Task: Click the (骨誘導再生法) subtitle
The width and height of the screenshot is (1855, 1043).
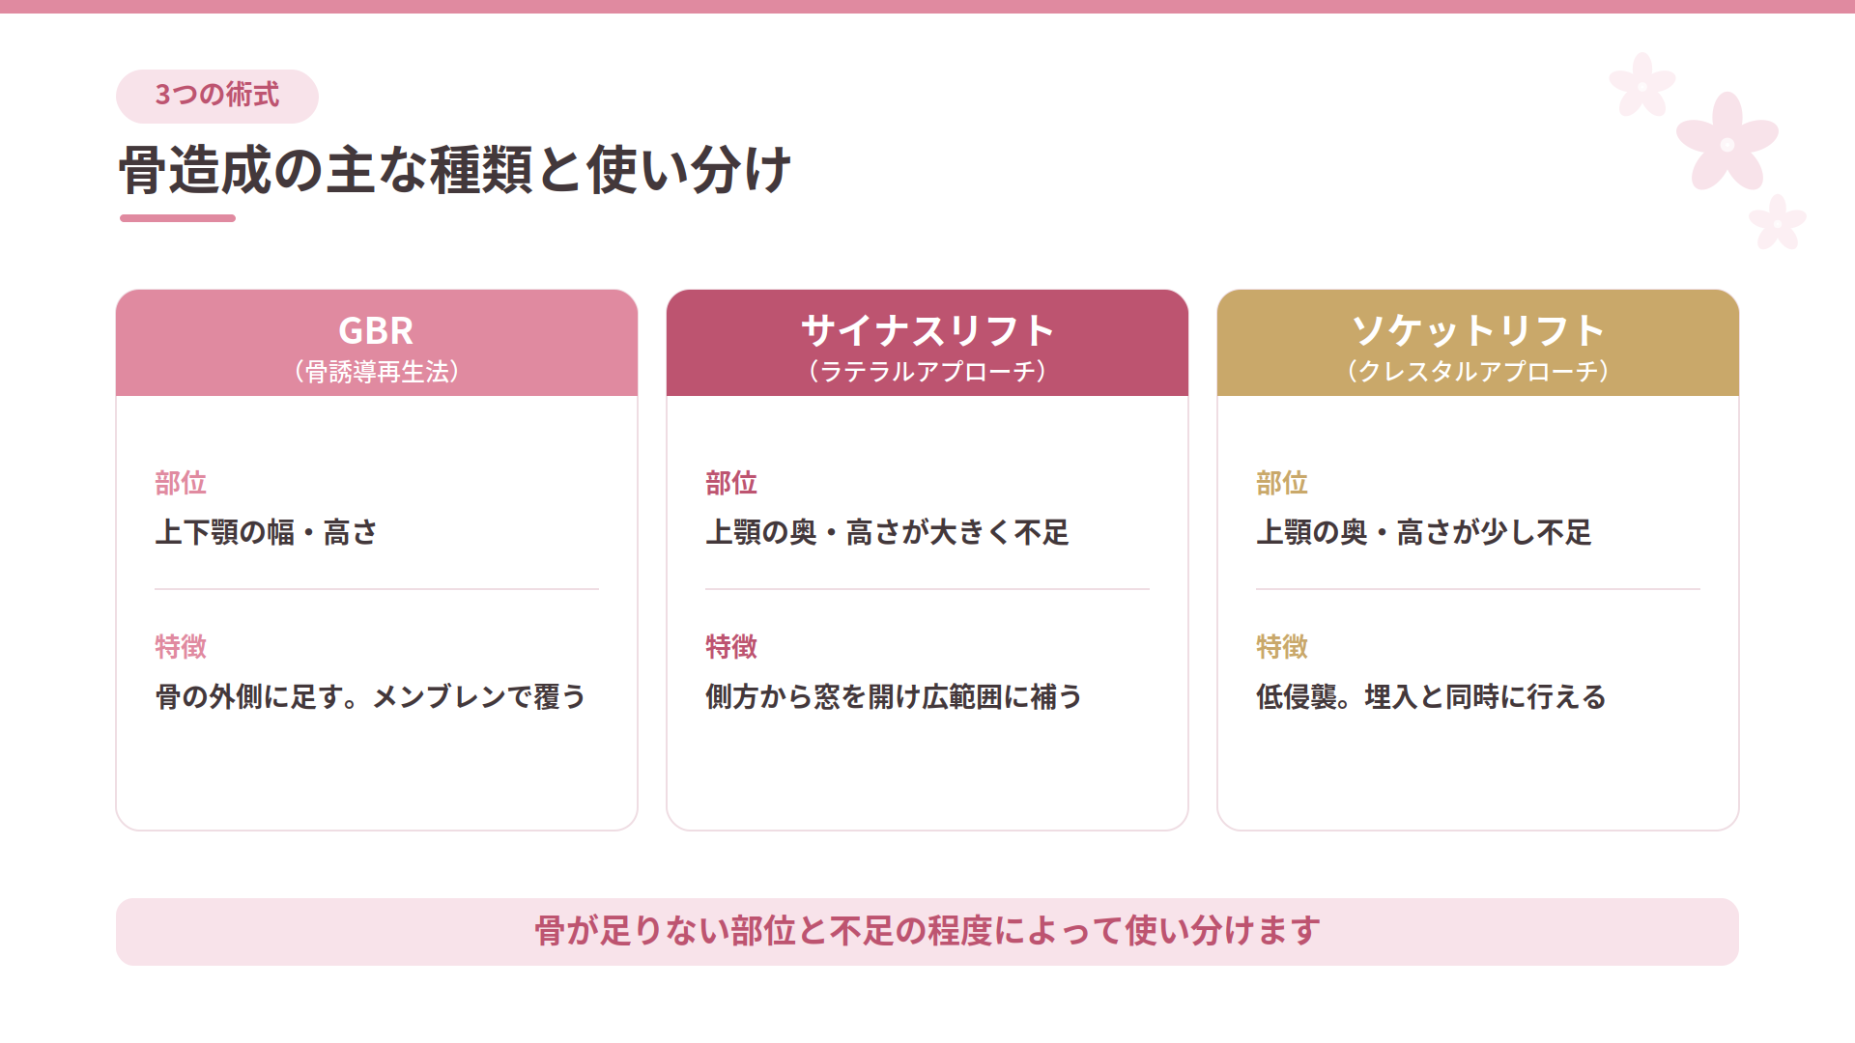Action: pyautogui.click(x=377, y=372)
